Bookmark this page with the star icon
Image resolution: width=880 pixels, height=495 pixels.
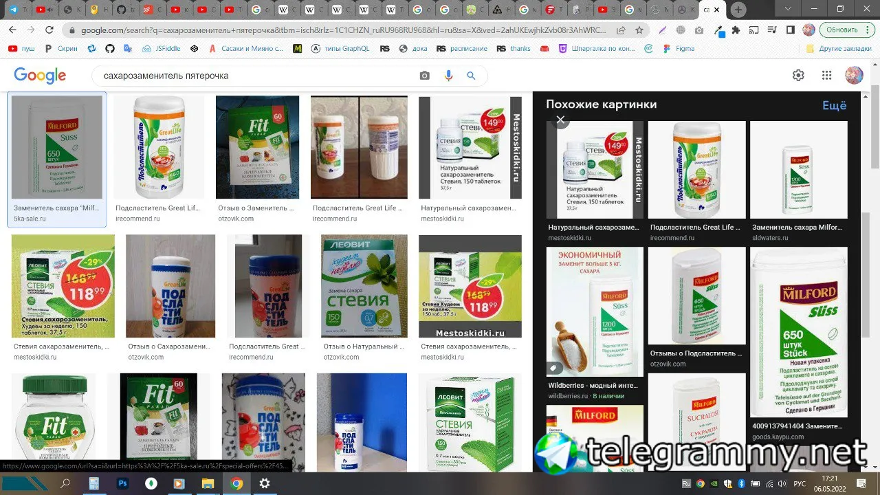[x=639, y=30]
